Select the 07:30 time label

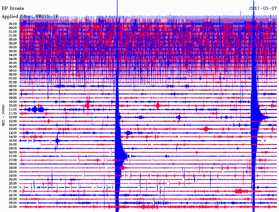click(x=13, y=82)
